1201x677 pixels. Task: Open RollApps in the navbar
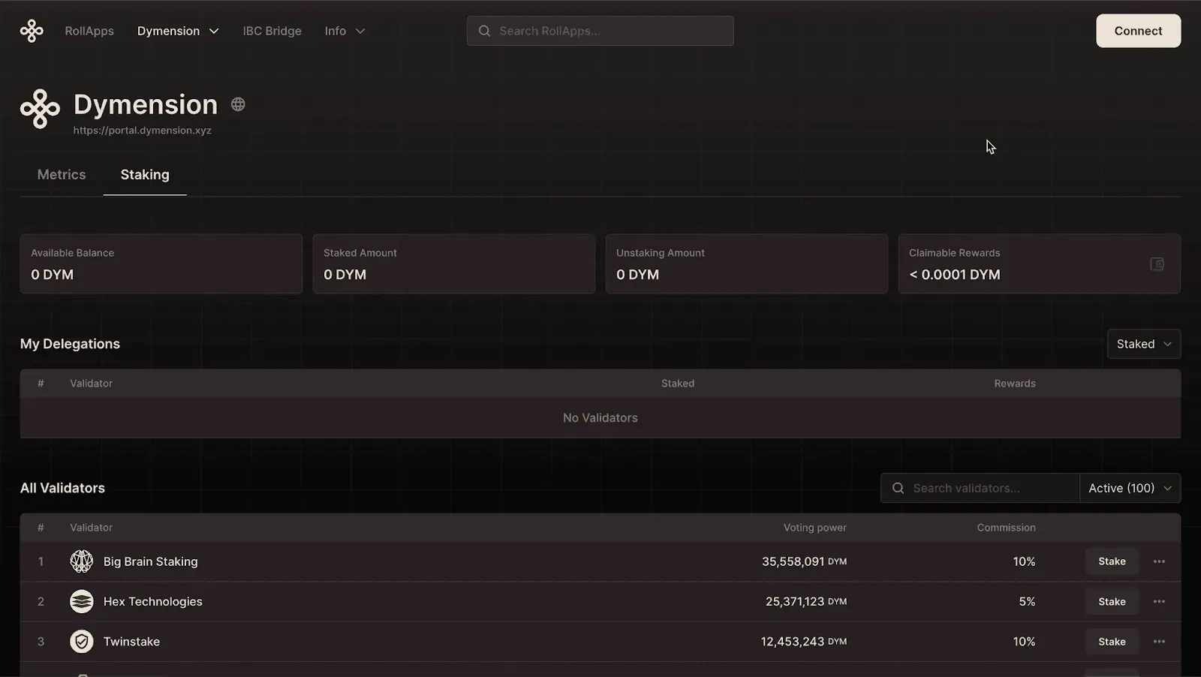(x=89, y=31)
